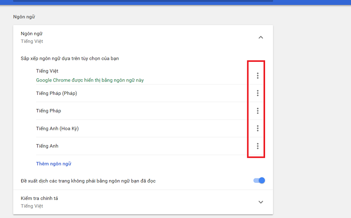
Task: Toggle the translate pages offer switch
Action: click(259, 180)
